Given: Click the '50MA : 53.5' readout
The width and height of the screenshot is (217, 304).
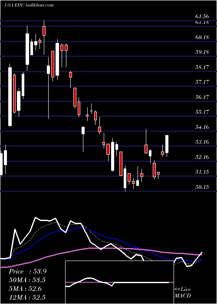Looking at the screenshot, I should click(x=27, y=280).
